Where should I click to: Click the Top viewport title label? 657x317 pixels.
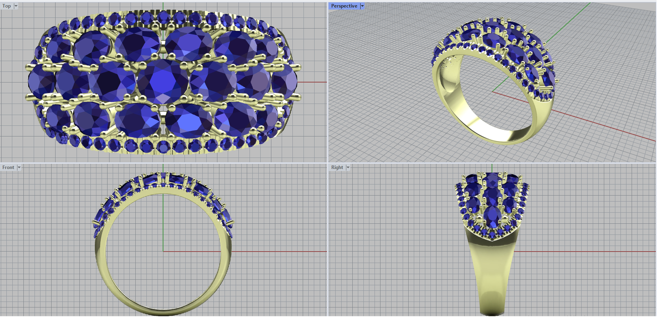[x=7, y=6]
